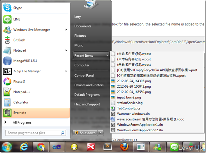Viewport: 206px width, 153px height.
Task: Open the Shut down options arrow
Action: [100, 133]
